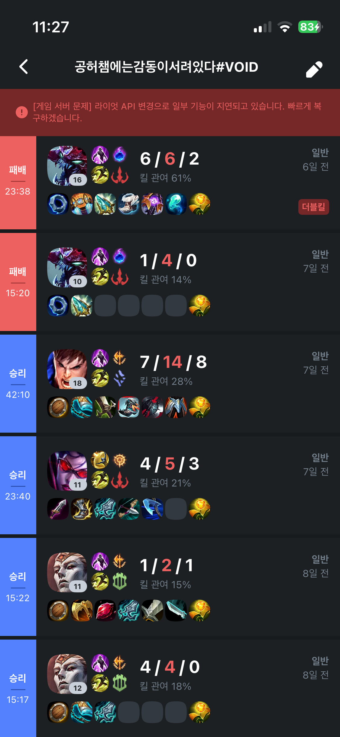Viewport: 340px width, 737px height.
Task: Open the victory match with 15:22 duration
Action: point(170,587)
